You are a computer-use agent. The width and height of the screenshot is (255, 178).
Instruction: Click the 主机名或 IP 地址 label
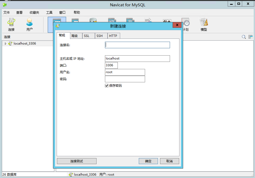(x=72, y=59)
